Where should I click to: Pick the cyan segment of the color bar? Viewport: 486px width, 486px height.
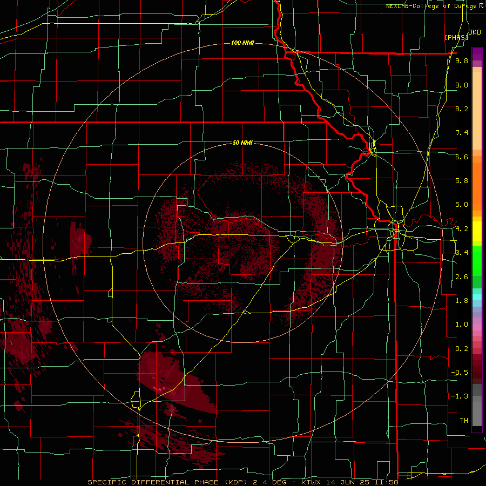477,297
